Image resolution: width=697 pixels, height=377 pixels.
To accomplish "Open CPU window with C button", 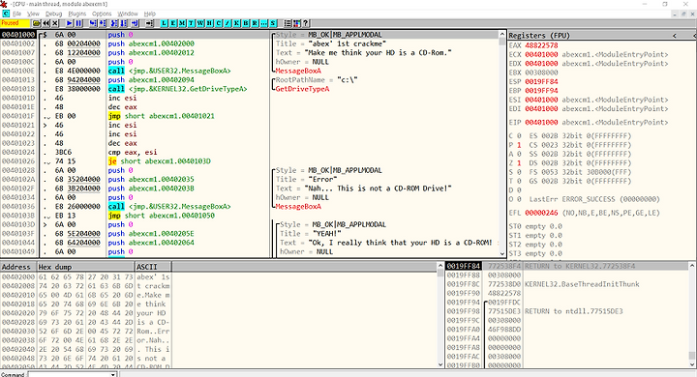I will click(219, 23).
